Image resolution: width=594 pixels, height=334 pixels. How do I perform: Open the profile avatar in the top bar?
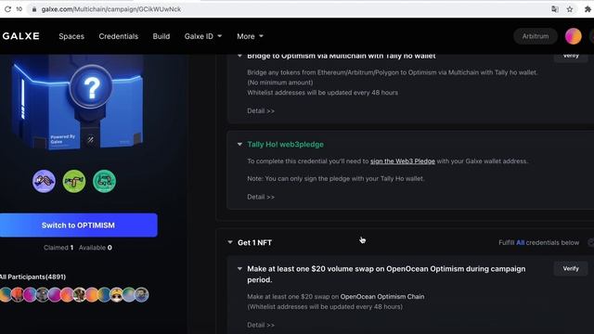[x=574, y=36]
